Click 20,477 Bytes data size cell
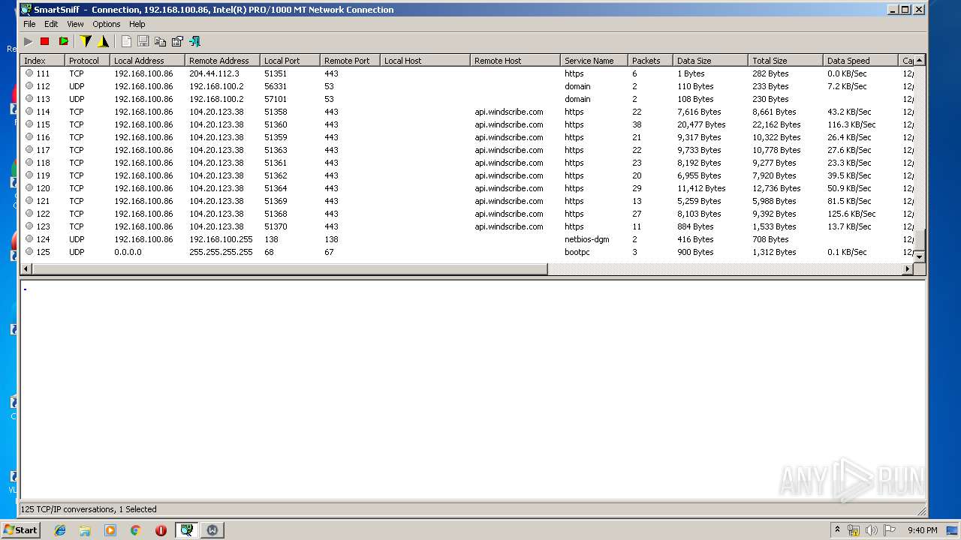The height and width of the screenshot is (540, 961). click(701, 124)
